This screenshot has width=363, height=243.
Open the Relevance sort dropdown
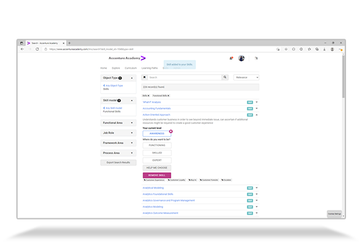click(x=246, y=77)
